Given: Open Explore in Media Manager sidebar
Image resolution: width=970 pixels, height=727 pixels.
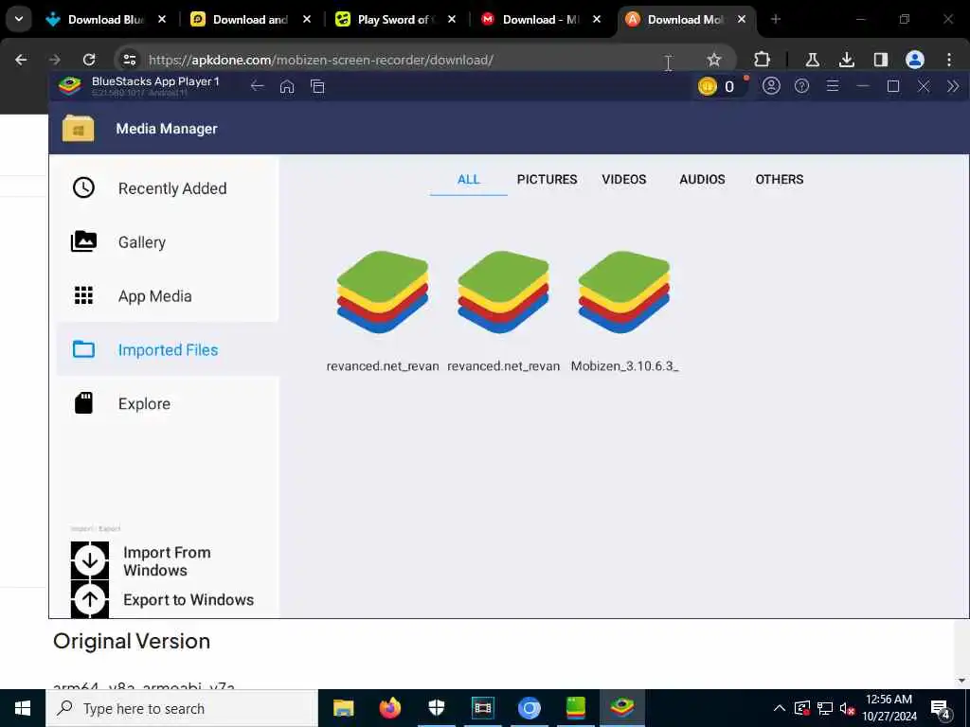Looking at the screenshot, I should click(167, 403).
